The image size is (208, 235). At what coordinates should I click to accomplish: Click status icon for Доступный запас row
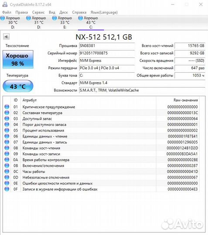[x=7, y=118]
